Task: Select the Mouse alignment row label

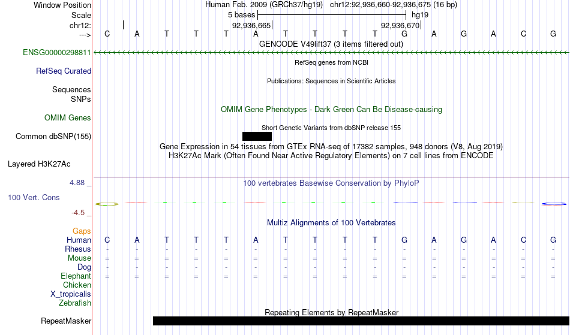Action: pyautogui.click(x=80, y=258)
